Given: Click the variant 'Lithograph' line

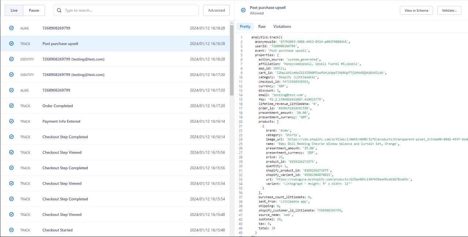Looking at the screenshot, I should pyautogui.click(x=309, y=184).
